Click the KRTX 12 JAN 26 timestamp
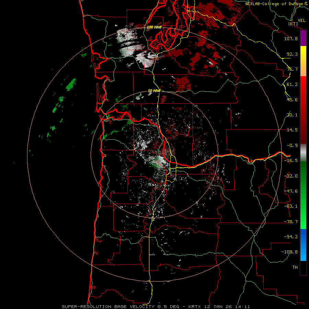This screenshot has height=309, width=309. [x=219, y=307]
